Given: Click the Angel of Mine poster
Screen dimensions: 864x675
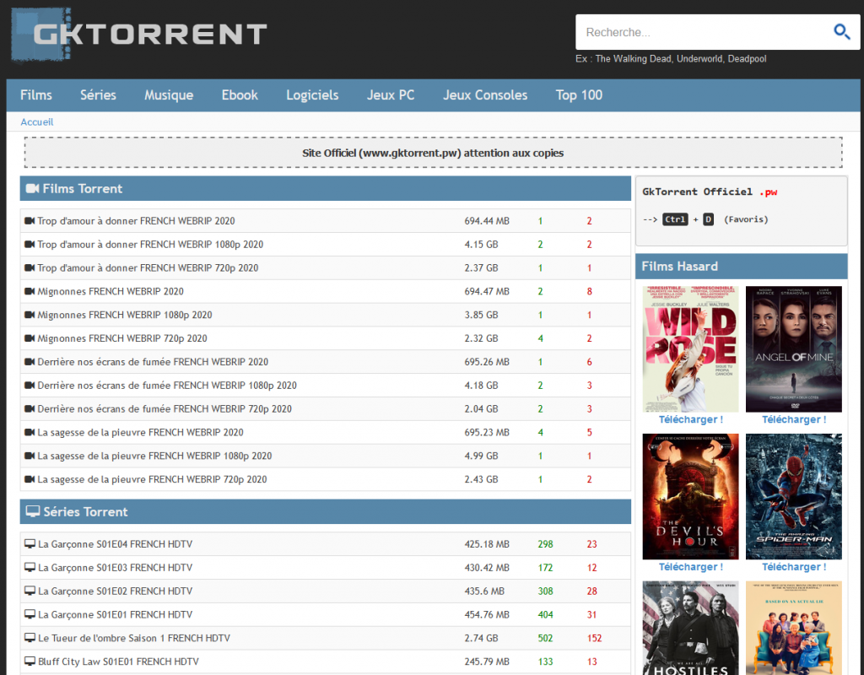Looking at the screenshot, I should coord(793,348).
